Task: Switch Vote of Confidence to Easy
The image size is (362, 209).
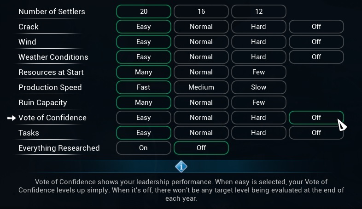Action: pyautogui.click(x=144, y=118)
